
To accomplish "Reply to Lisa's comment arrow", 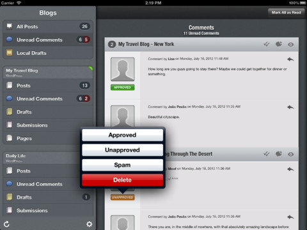I will tap(290, 59).
